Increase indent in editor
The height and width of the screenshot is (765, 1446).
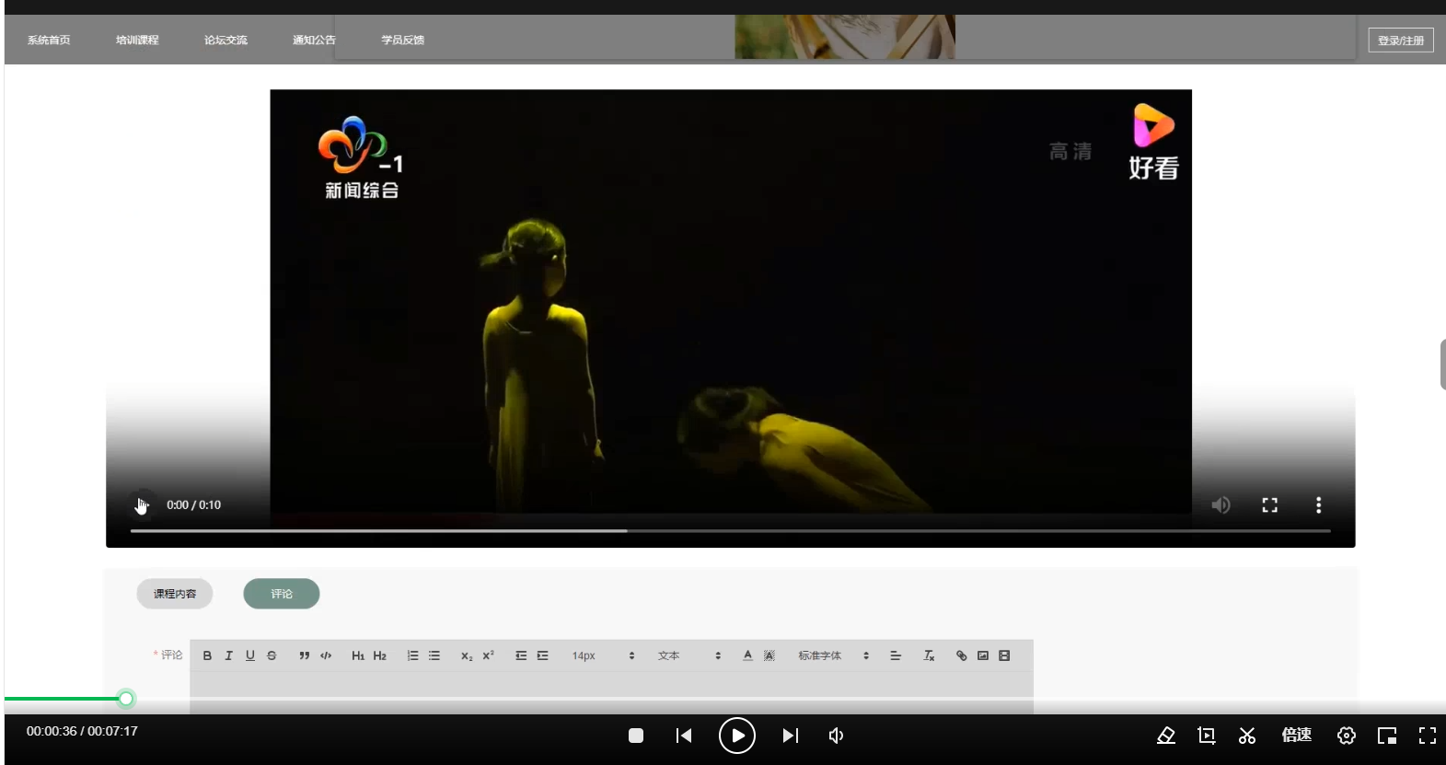[x=543, y=655]
